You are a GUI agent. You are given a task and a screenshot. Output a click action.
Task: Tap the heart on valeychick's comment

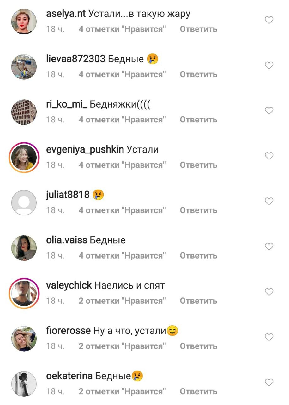[269, 292]
